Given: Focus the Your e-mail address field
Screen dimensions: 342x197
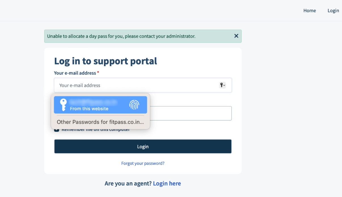Looking at the screenshot, I should 143,85.
